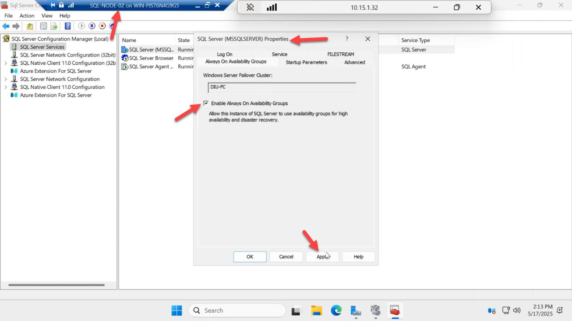Click the Forward arrow in the toolbar

point(16,26)
